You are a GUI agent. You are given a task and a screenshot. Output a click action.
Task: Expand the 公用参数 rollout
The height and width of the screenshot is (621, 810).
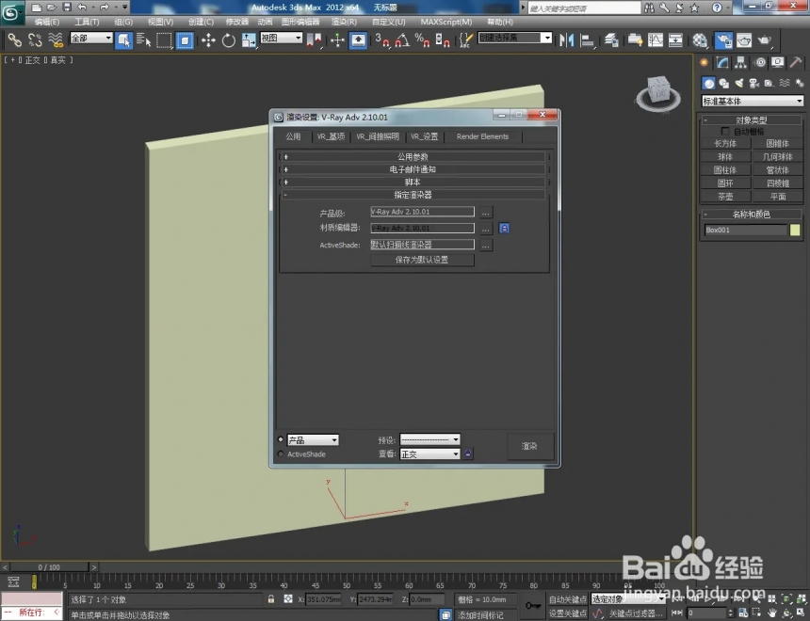coord(413,156)
